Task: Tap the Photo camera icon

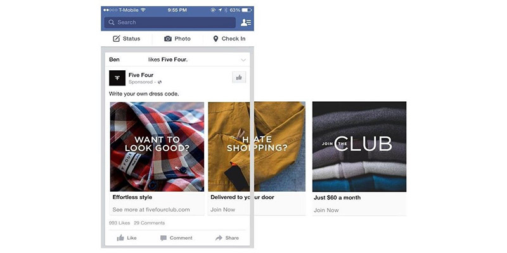Action: point(168,39)
